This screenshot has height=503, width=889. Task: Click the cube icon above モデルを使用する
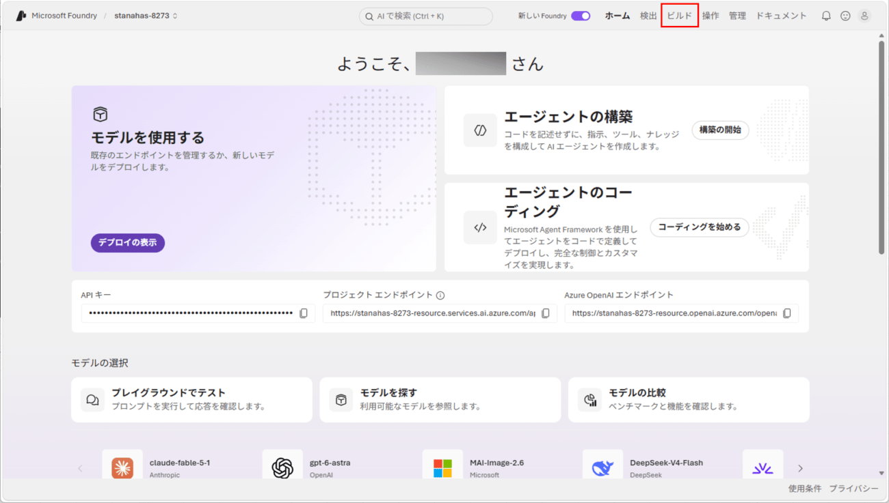coord(100,115)
